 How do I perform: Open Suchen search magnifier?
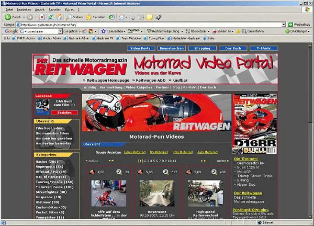[69, 17]
